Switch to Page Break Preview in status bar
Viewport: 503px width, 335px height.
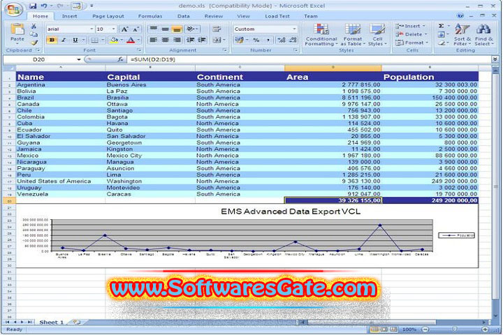pyautogui.click(x=394, y=329)
